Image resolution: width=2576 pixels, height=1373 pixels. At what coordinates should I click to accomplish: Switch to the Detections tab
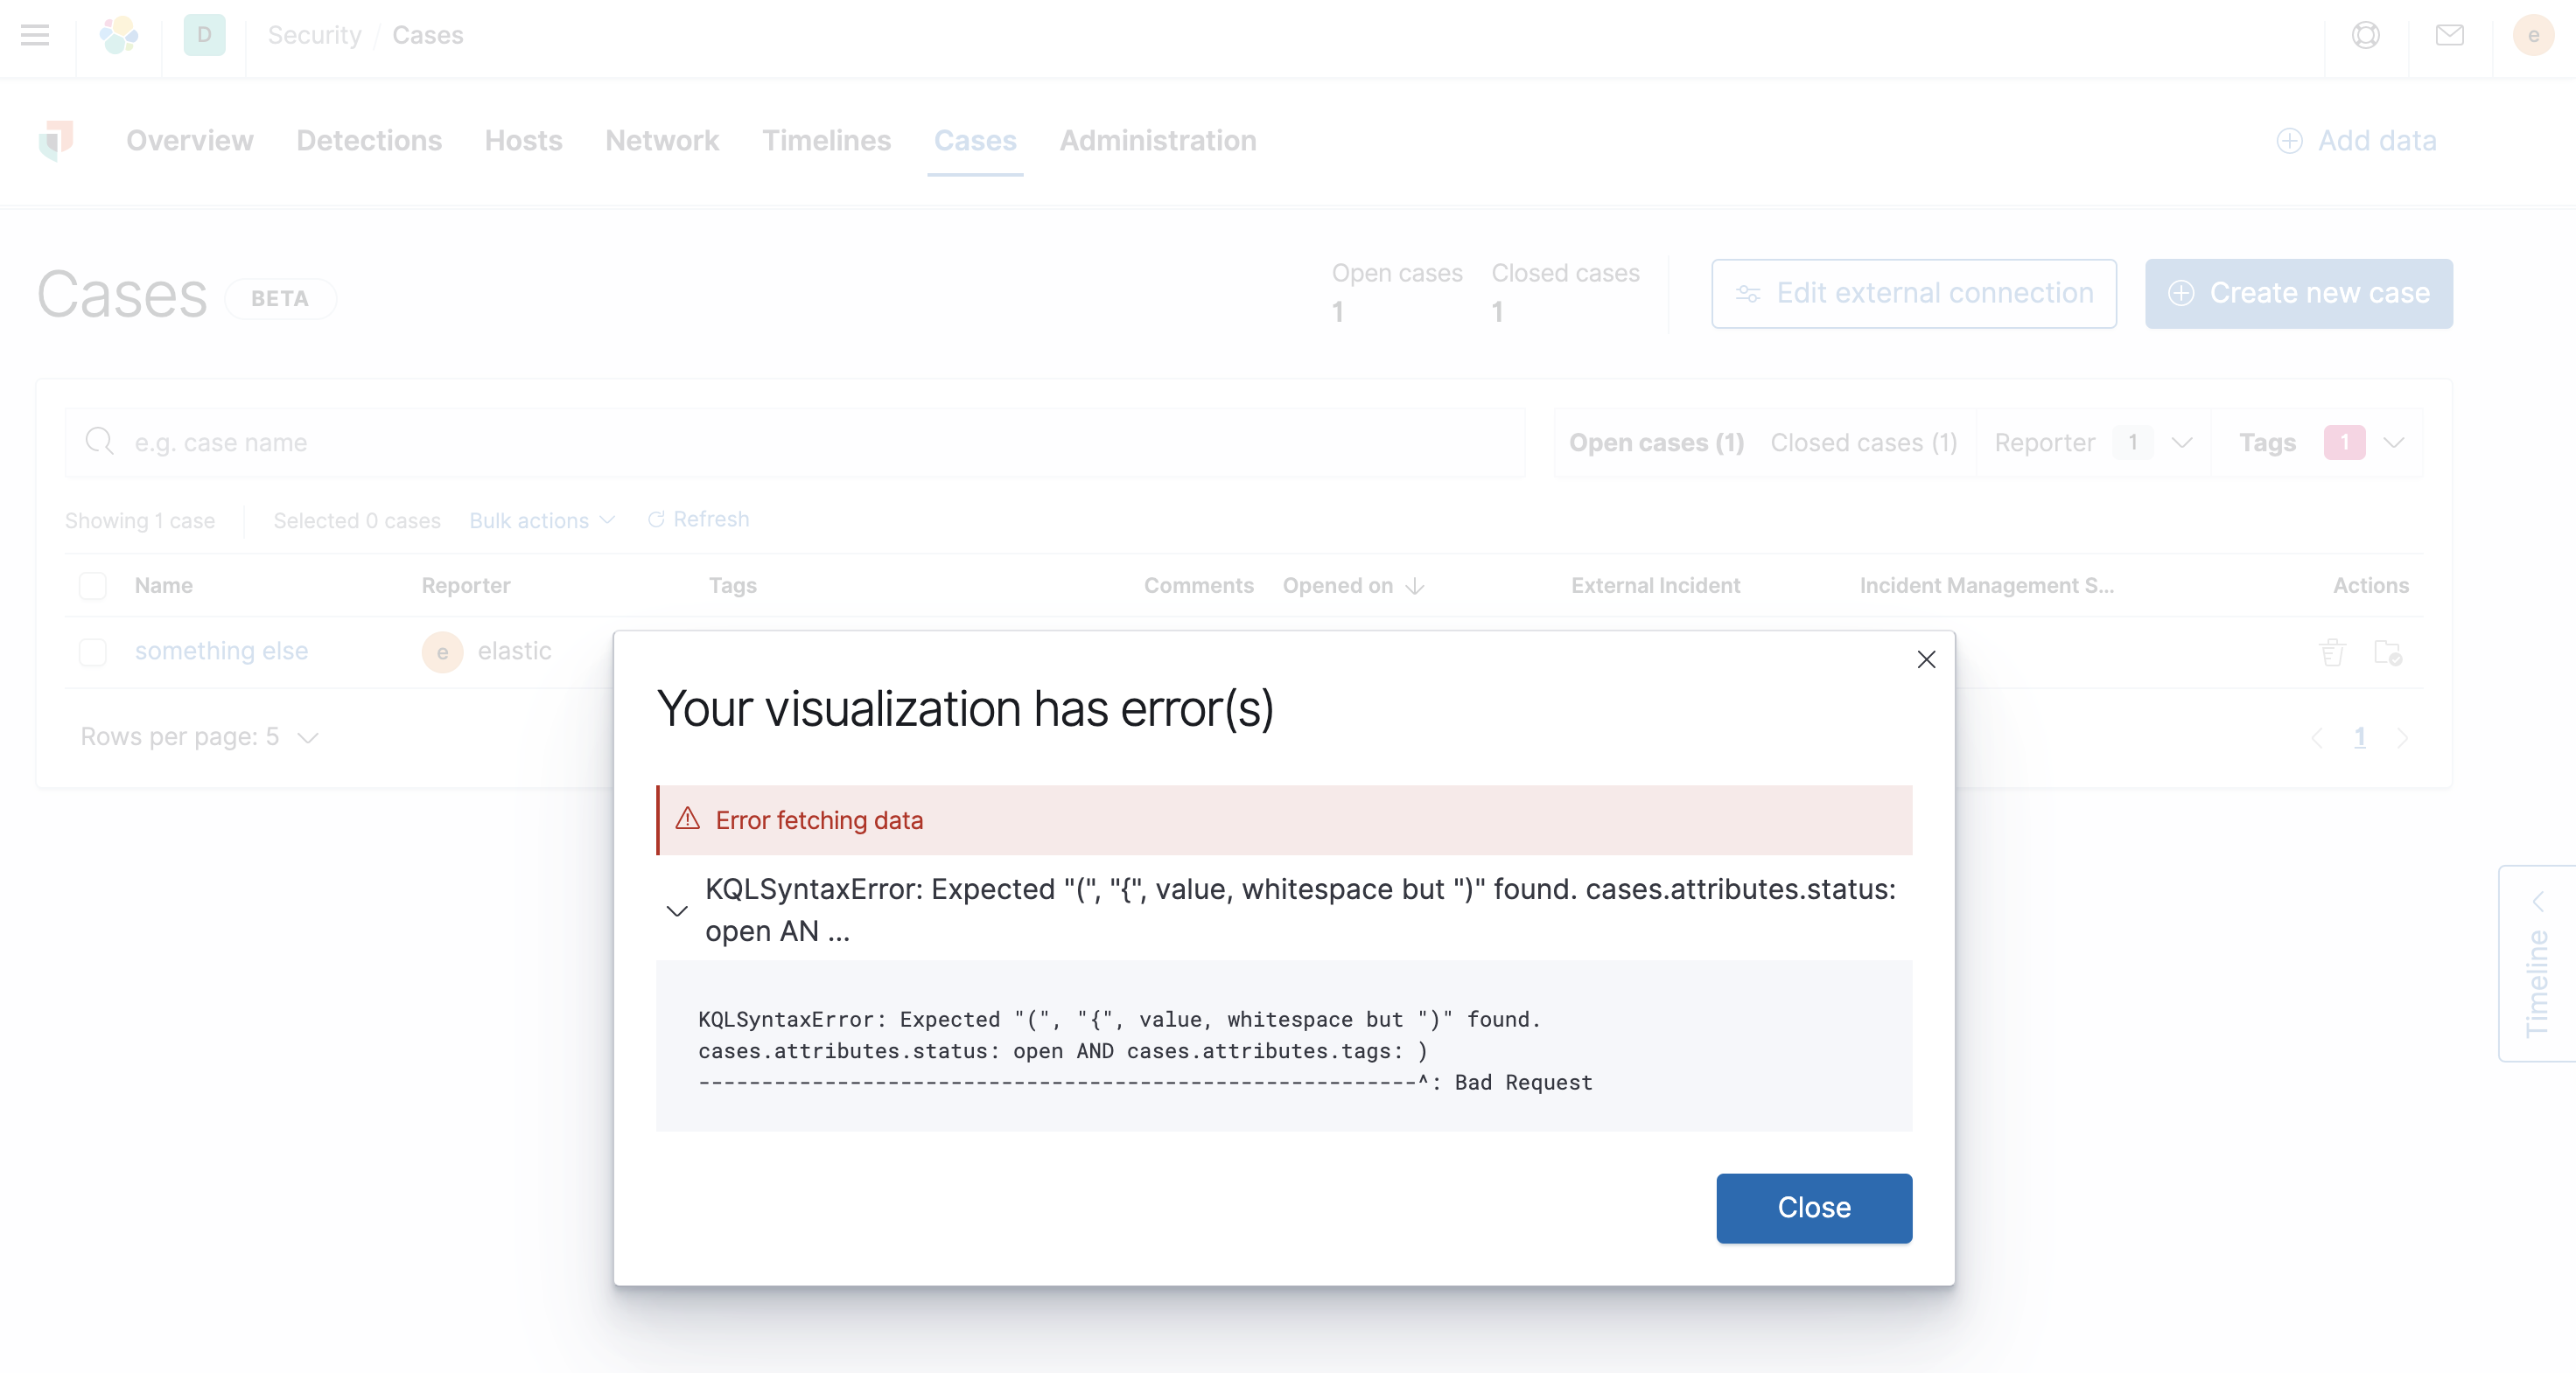click(369, 141)
